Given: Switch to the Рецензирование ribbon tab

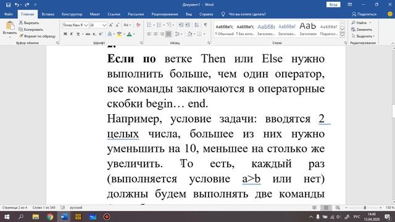Looking at the screenshot, I should click(x=165, y=14).
